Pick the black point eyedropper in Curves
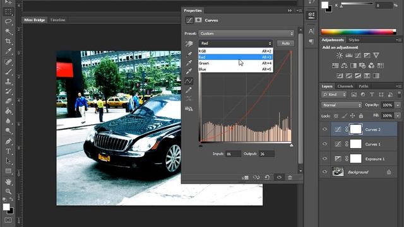This screenshot has height=227, width=404. point(189,54)
